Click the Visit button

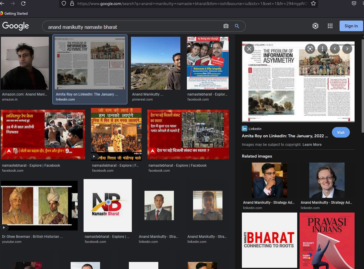341,132
